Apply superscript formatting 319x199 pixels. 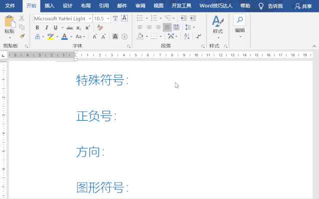[x=88, y=27]
